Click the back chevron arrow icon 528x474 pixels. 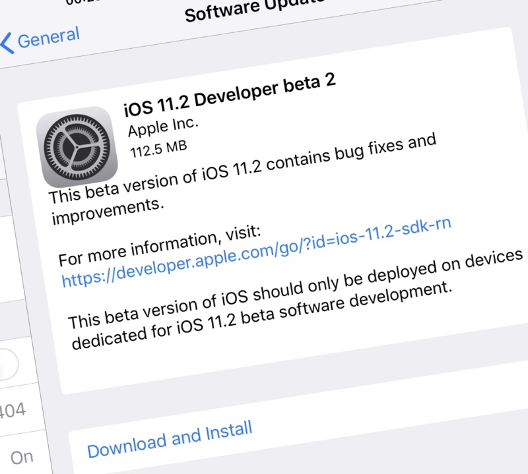pos(7,44)
